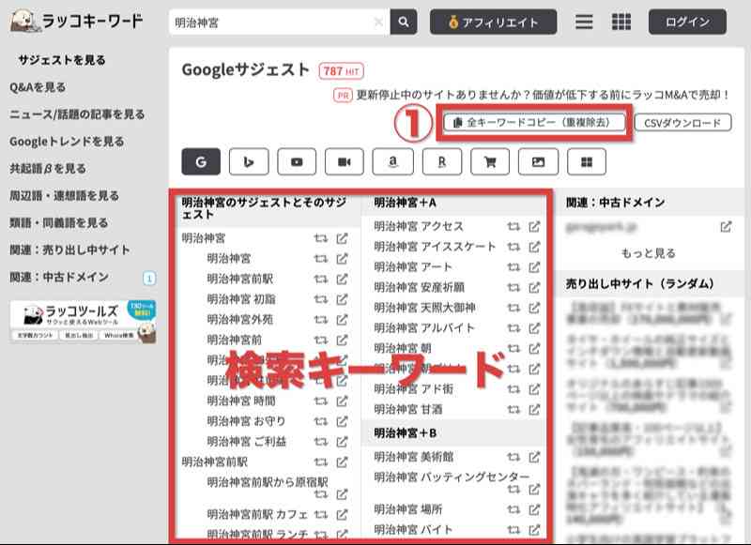Open the apps grid icon in header
The height and width of the screenshot is (545, 751).
621,22
